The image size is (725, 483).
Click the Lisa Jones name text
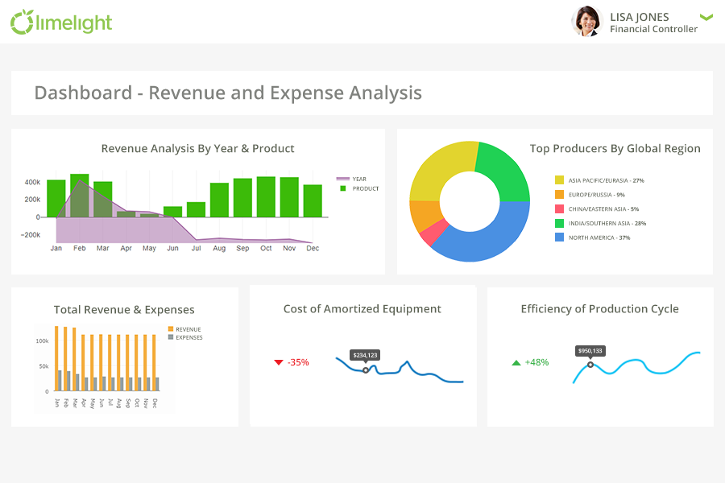click(x=639, y=17)
